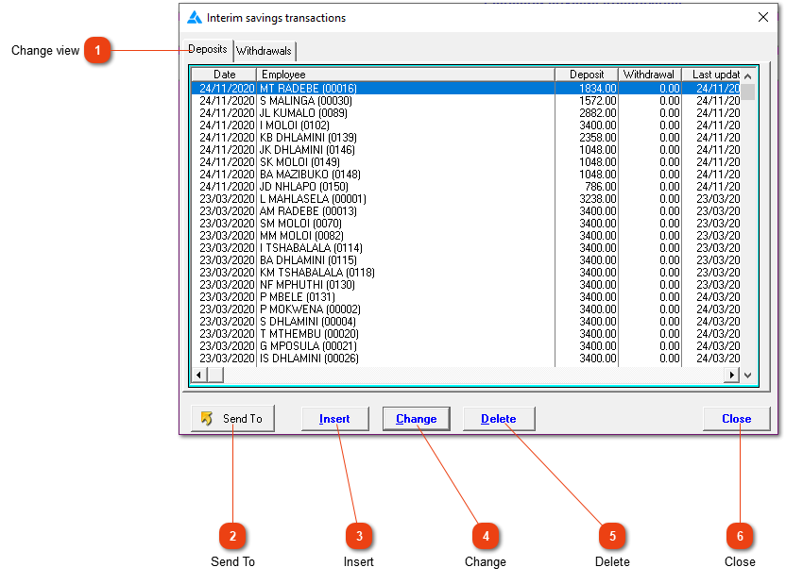Switch to the Deposits tab
This screenshot has width=786, height=584.
coord(208,50)
